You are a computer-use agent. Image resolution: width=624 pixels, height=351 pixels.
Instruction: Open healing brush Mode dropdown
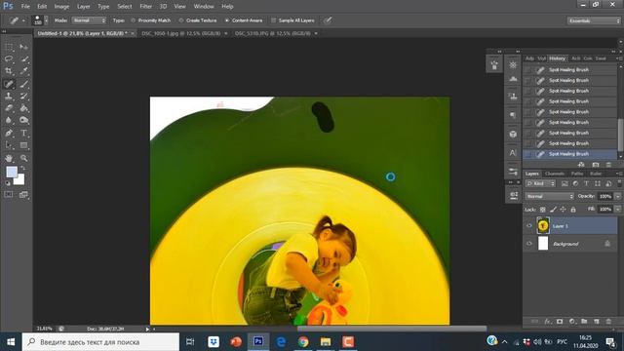(x=89, y=20)
